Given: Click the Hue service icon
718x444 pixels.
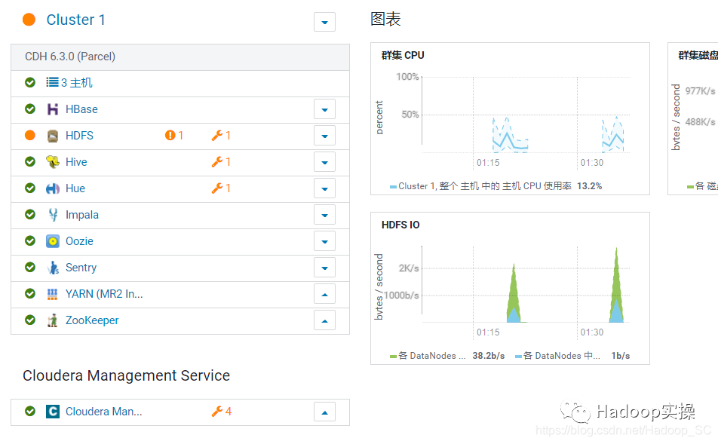Looking at the screenshot, I should coord(53,188).
